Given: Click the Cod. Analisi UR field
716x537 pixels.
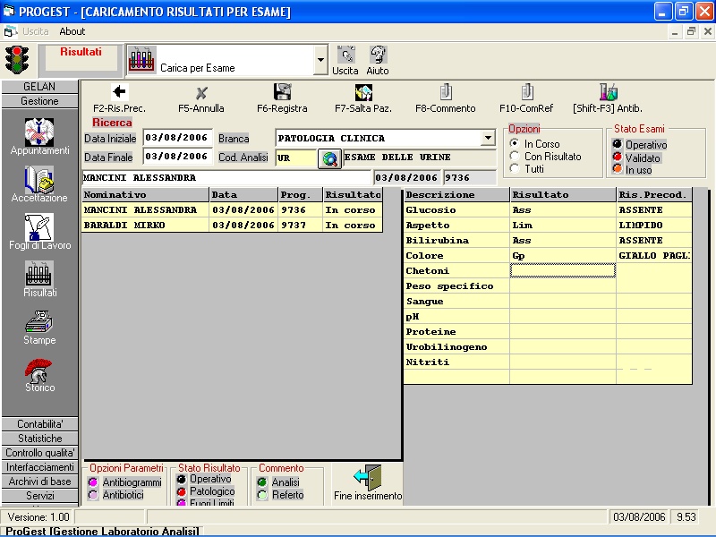Looking at the screenshot, I should point(296,158).
